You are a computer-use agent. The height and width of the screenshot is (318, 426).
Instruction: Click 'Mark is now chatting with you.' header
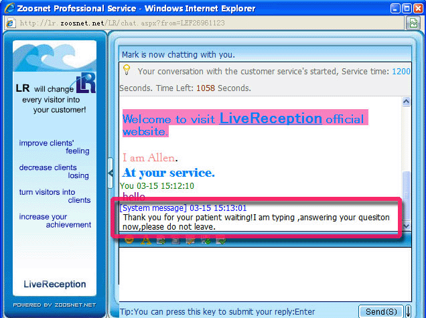click(x=178, y=55)
